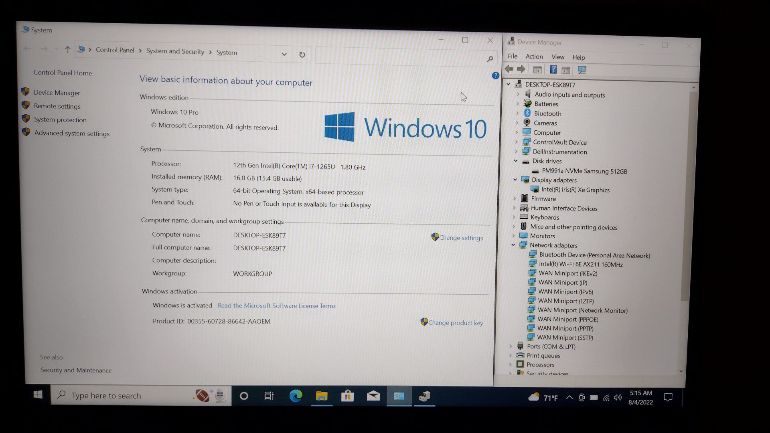This screenshot has width=770, height=433.
Task: Open Security and Maintenance link
Action: (76, 370)
